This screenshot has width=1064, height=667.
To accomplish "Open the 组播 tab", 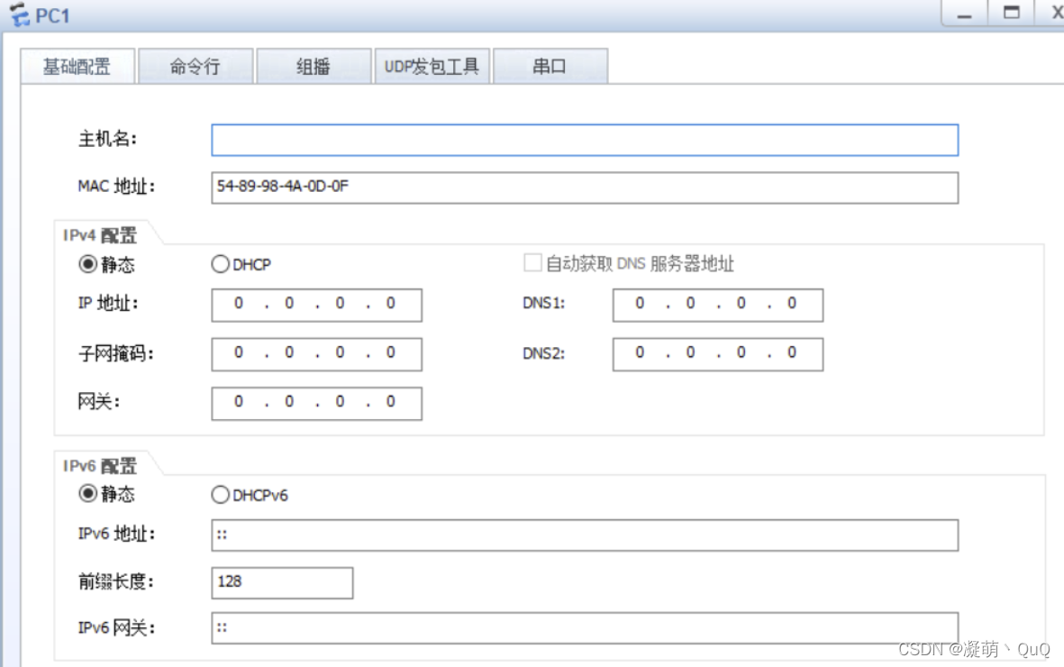I will point(314,67).
